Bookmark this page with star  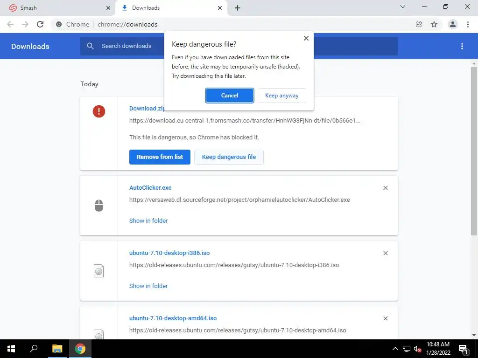(434, 24)
